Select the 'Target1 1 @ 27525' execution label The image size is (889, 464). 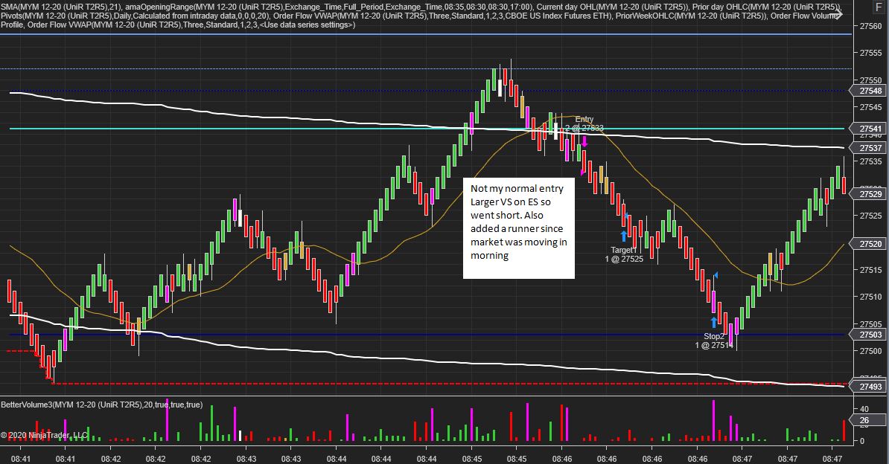[624, 254]
